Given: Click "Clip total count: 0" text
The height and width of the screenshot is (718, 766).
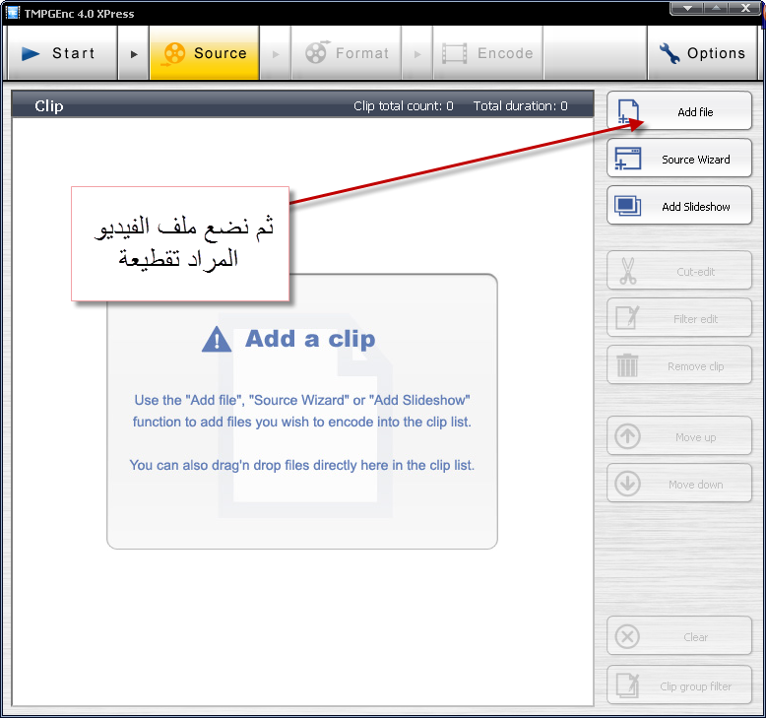Looking at the screenshot, I should pyautogui.click(x=404, y=106).
